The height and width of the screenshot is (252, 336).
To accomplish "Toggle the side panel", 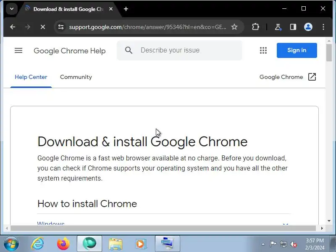I will point(293,27).
